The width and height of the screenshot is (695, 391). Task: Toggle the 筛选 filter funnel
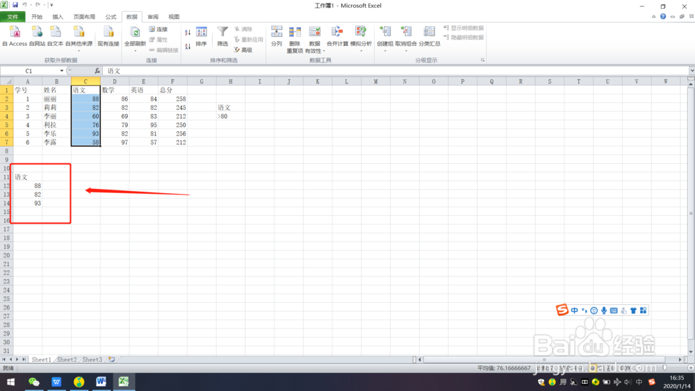pyautogui.click(x=222, y=36)
